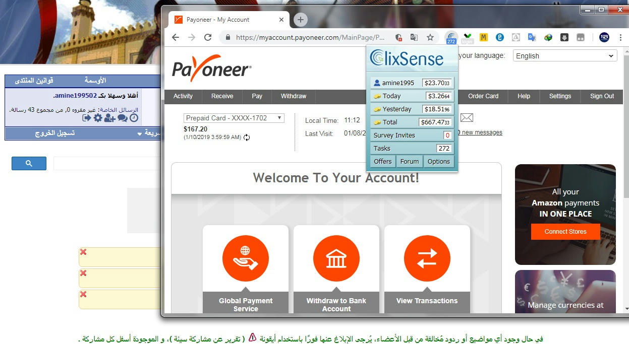Image resolution: width=629 pixels, height=344 pixels.
Task: Click the ClixSense extension icon with 272 badge
Action: coord(451,38)
